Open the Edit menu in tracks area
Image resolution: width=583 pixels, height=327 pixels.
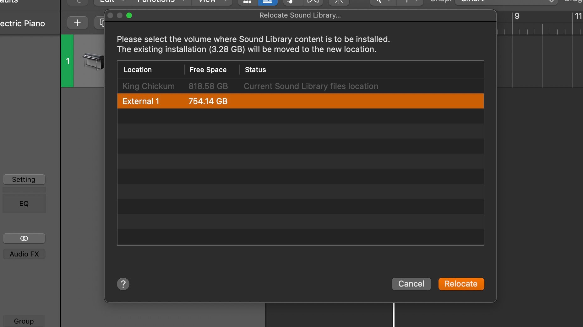(x=112, y=2)
